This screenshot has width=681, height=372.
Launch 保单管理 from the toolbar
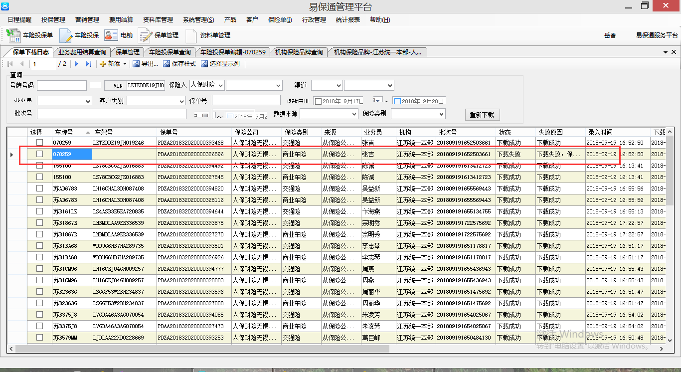145,35
